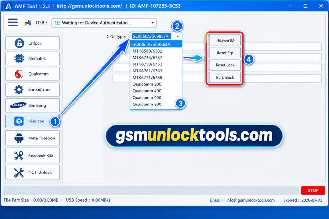Click the crossed tools icon on NCT Unlock
This screenshot has width=329, height=219.
pyautogui.click(x=19, y=173)
